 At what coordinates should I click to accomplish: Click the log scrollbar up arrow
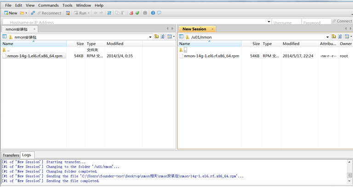(349, 162)
